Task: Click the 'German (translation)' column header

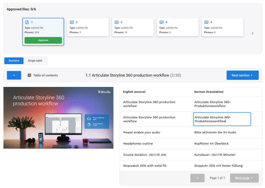Action: [x=209, y=92]
